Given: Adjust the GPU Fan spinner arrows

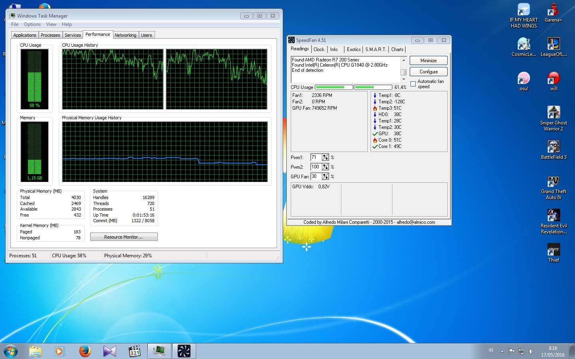Looking at the screenshot, I should click(x=325, y=176).
